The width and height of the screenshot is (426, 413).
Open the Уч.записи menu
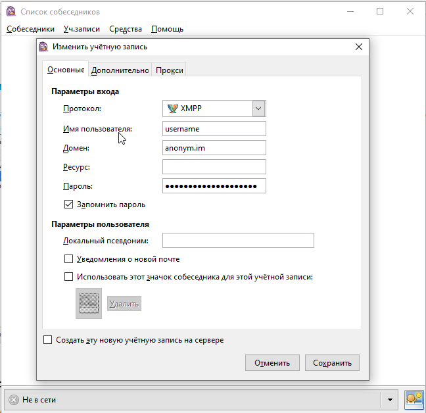[x=82, y=29]
